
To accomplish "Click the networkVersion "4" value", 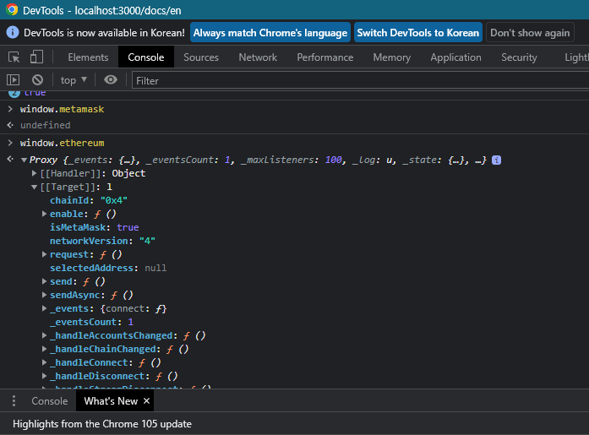I will [147, 241].
